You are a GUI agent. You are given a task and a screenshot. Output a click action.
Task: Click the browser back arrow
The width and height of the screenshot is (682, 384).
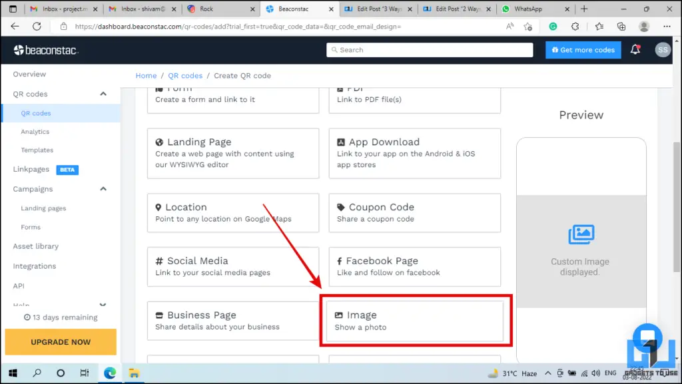[15, 27]
